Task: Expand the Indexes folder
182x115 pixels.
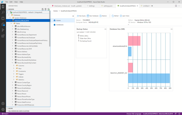Action: pyautogui.click(x=14, y=77)
